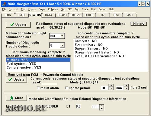Open the Net menu

click(63, 9)
